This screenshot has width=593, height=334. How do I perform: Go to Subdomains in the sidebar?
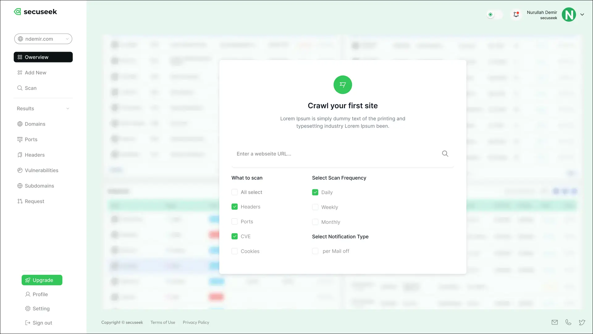click(39, 186)
